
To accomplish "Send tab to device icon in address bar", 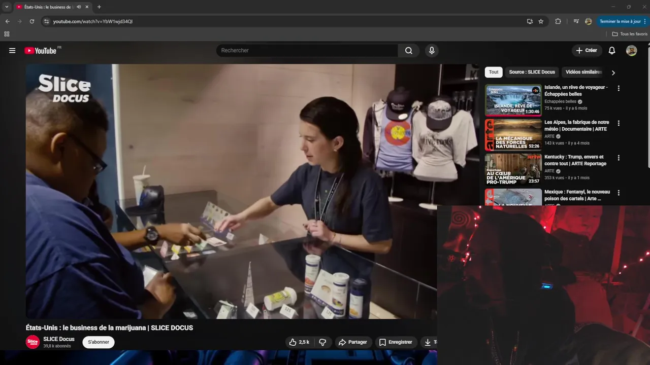I will point(530,21).
